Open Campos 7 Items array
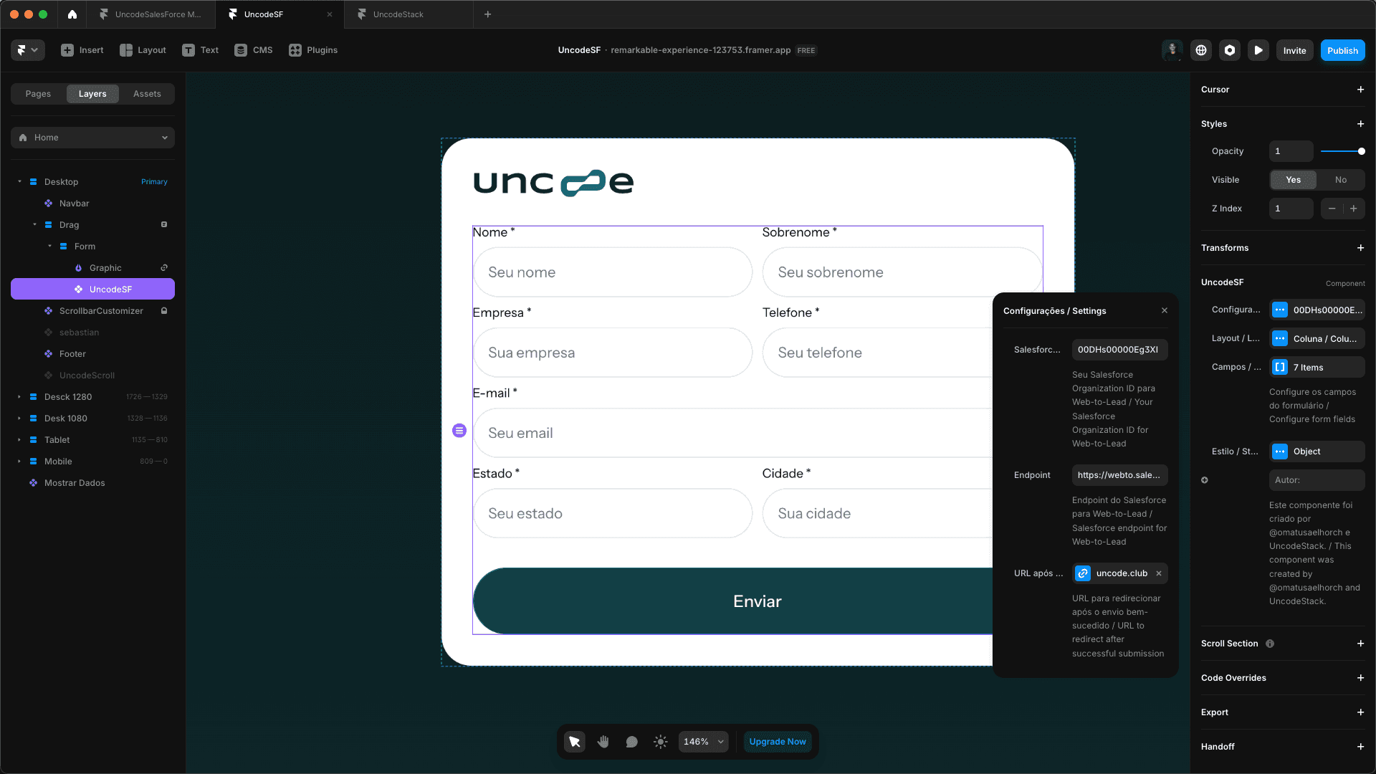1376x774 pixels. coord(1317,367)
